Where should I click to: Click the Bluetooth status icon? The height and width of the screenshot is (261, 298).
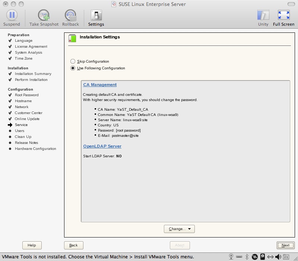click(247, 257)
